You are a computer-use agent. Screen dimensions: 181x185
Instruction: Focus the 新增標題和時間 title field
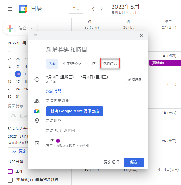94,50
